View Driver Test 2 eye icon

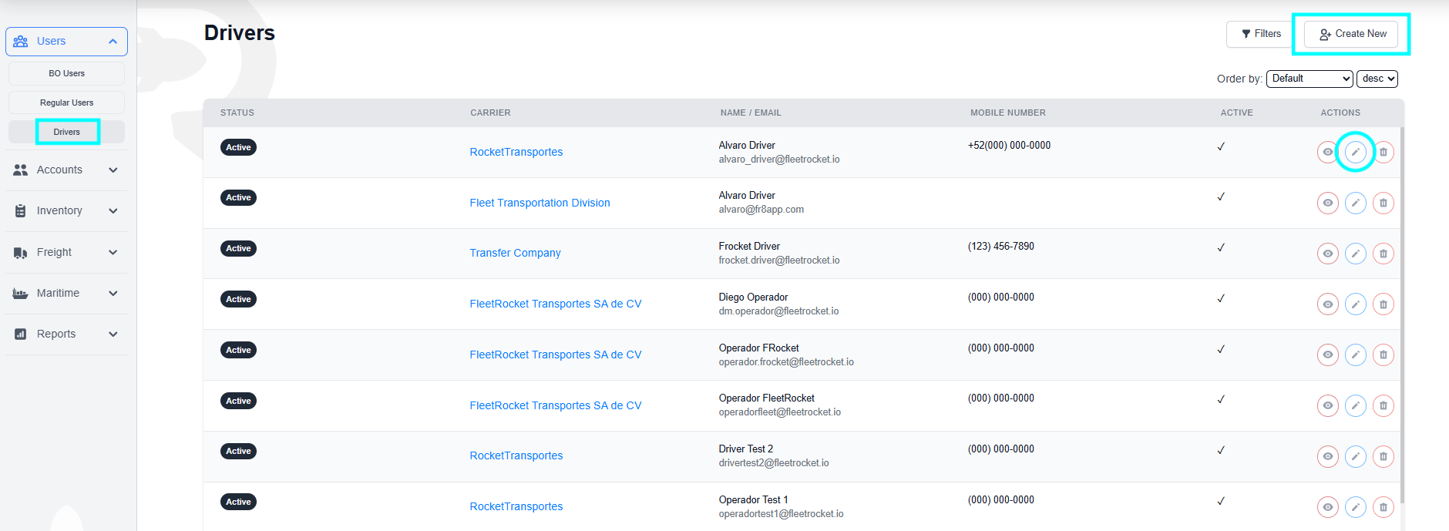point(1327,456)
